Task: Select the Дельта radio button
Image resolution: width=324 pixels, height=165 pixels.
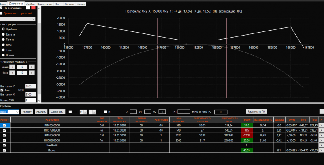Action: [3, 34]
